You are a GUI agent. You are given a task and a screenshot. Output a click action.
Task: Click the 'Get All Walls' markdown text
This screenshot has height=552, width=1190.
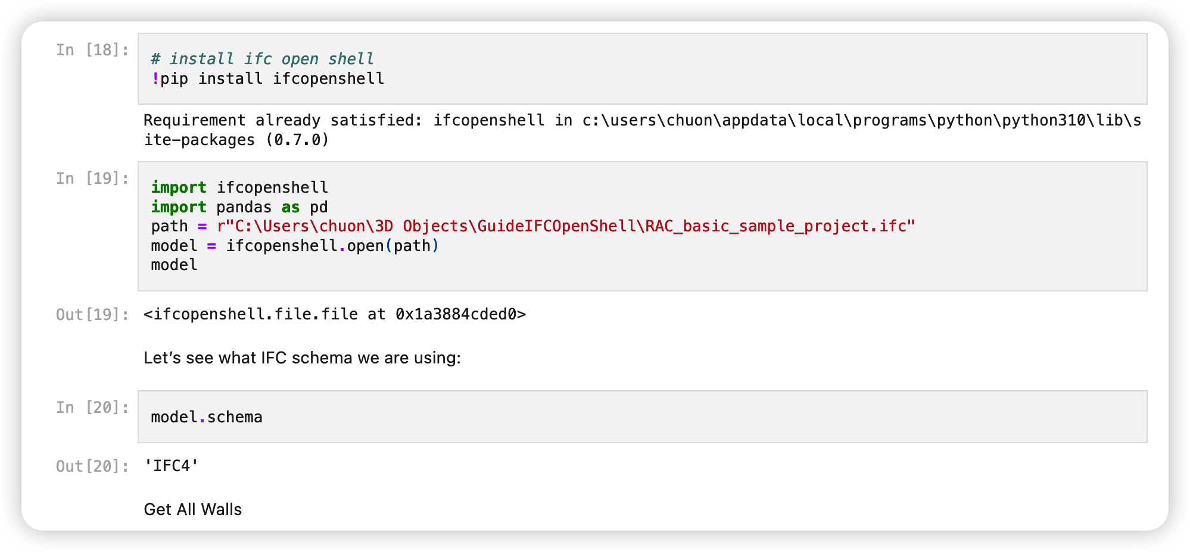(192, 509)
